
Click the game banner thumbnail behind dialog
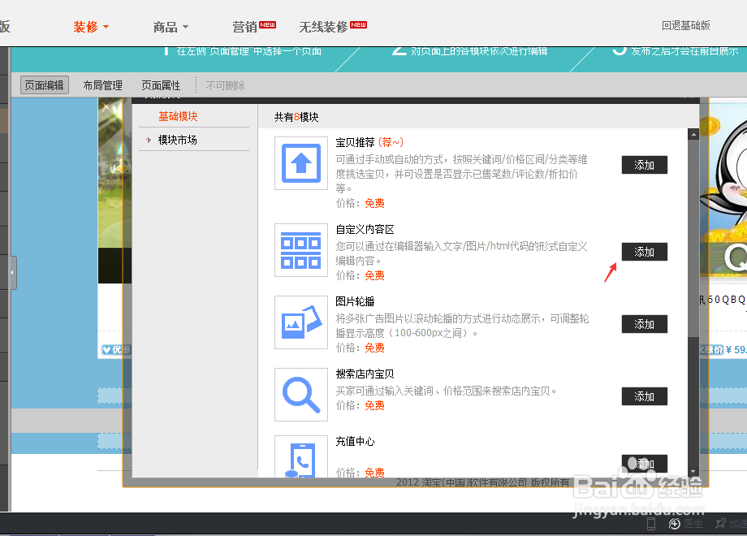tap(114, 191)
